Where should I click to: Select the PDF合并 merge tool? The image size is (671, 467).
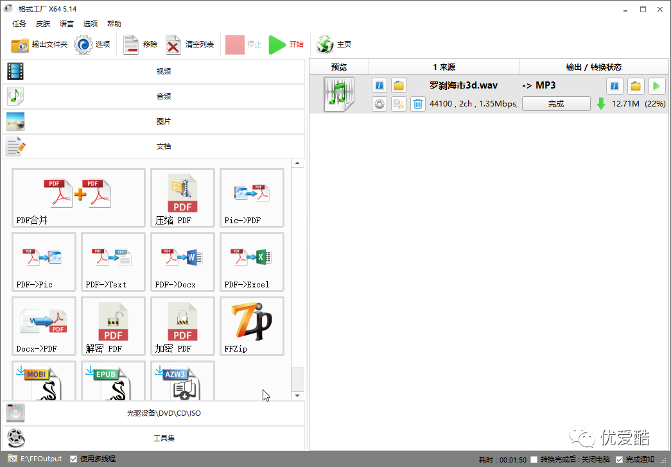tap(79, 198)
